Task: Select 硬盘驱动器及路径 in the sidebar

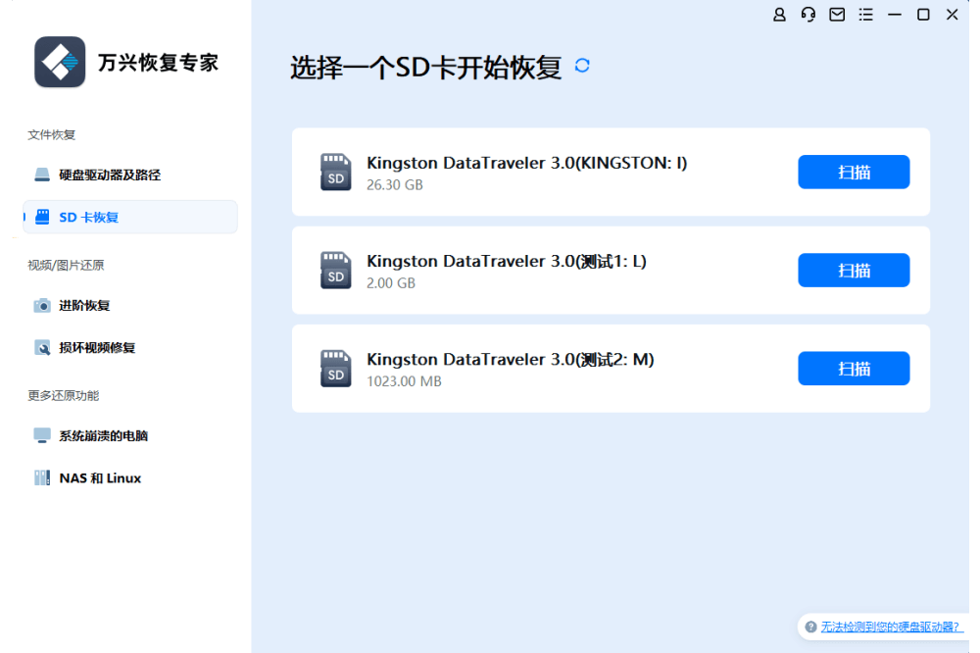Action: click(130, 175)
